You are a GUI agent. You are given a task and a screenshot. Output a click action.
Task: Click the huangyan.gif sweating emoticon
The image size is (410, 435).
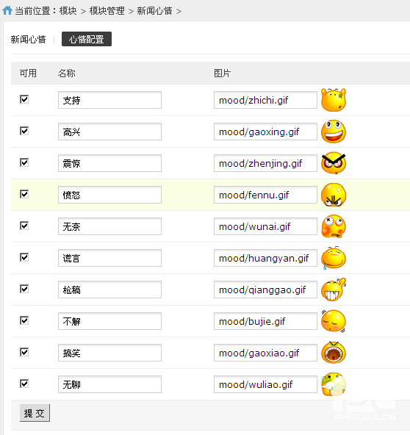coord(334,258)
